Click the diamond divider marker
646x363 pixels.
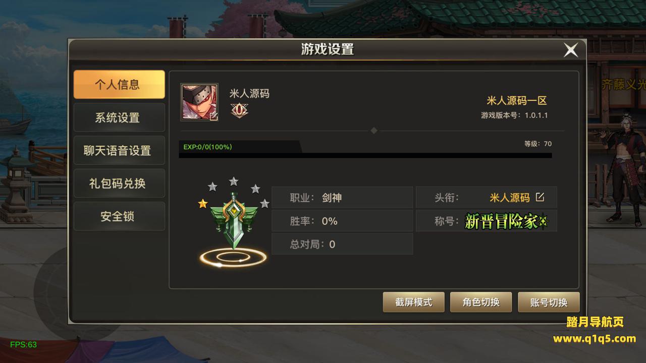[x=374, y=131]
